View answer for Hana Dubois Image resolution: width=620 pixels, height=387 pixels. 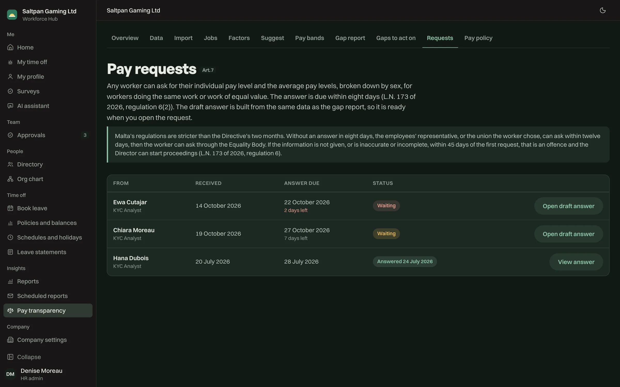point(576,262)
